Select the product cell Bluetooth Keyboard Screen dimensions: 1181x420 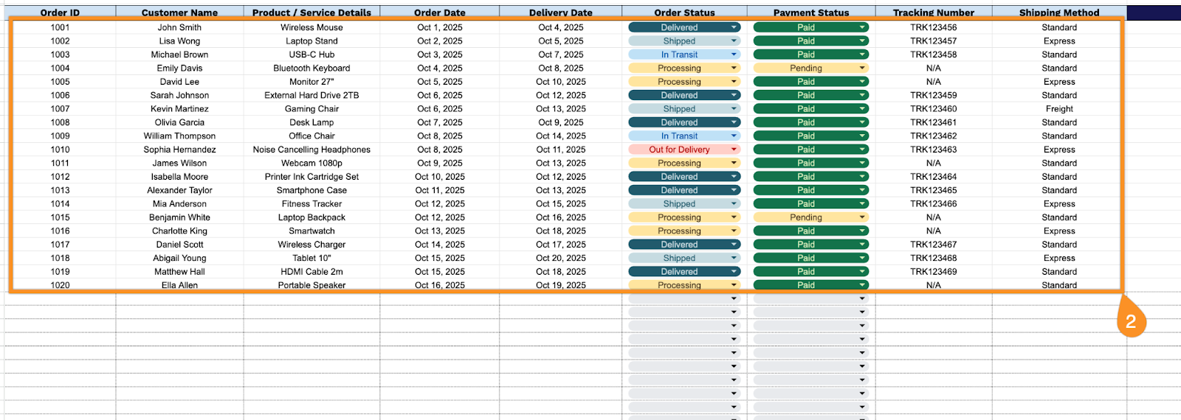311,68
